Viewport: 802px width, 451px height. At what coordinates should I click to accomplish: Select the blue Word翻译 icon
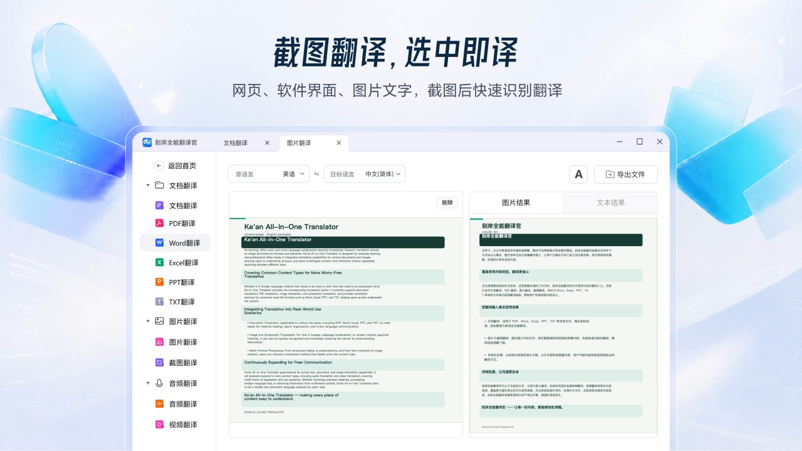coord(159,243)
